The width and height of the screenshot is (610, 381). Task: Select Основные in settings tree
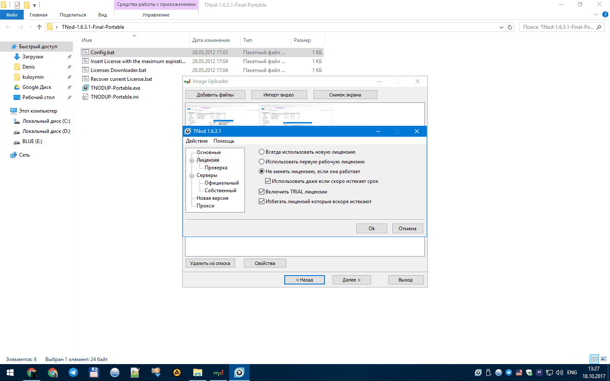208,152
